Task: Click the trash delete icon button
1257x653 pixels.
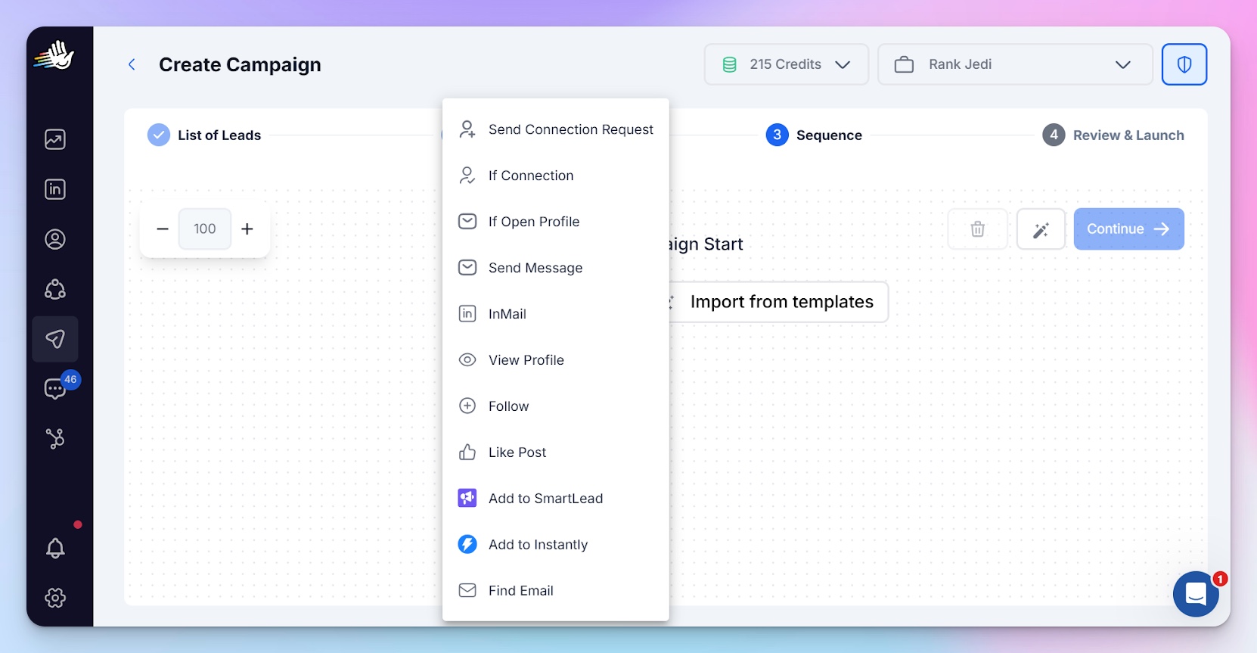Action: pyautogui.click(x=978, y=229)
